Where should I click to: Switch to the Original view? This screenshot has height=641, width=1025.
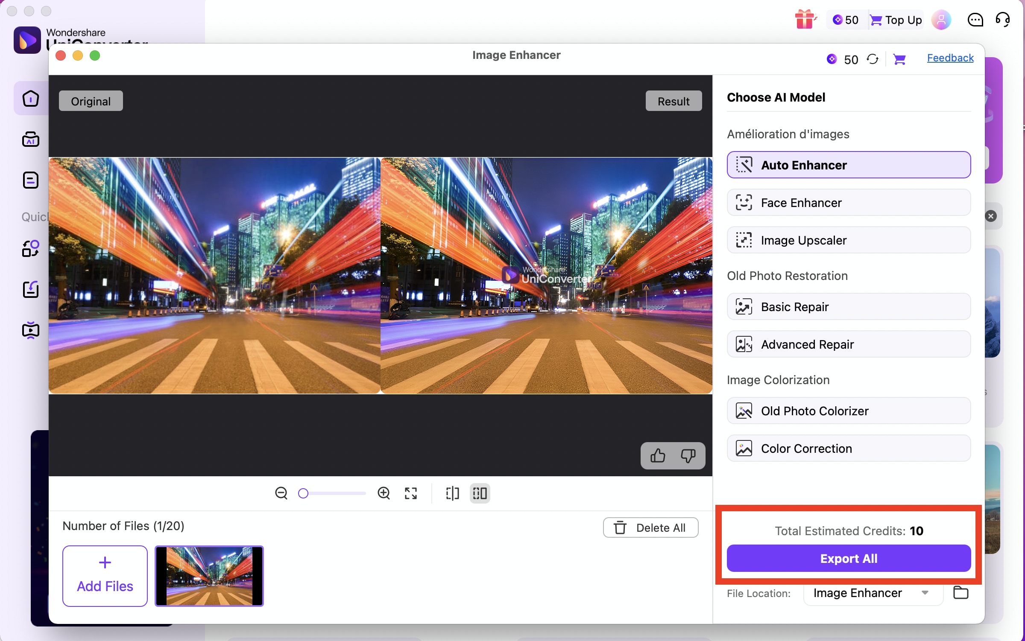point(91,101)
